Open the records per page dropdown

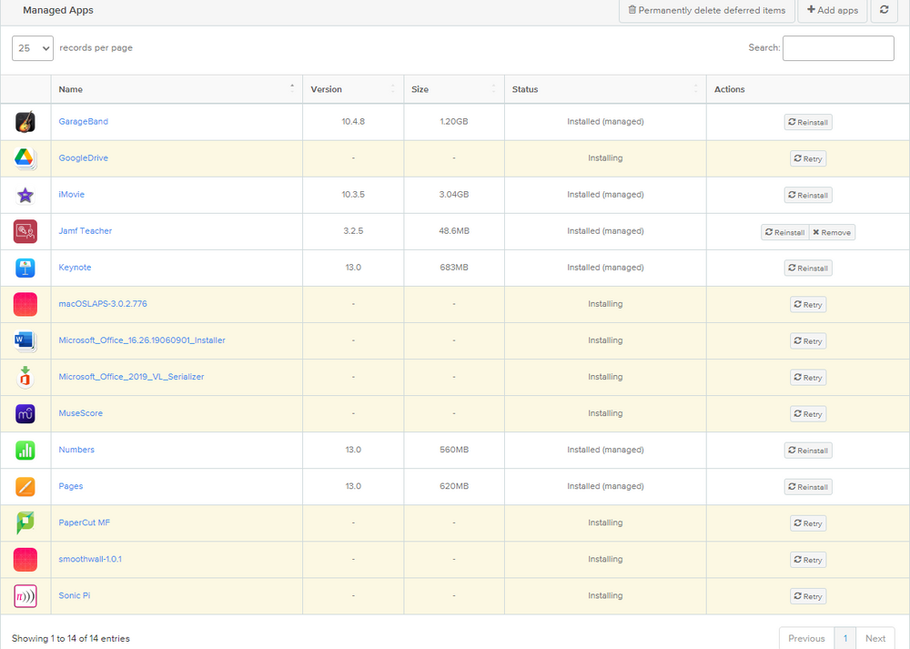pos(33,48)
